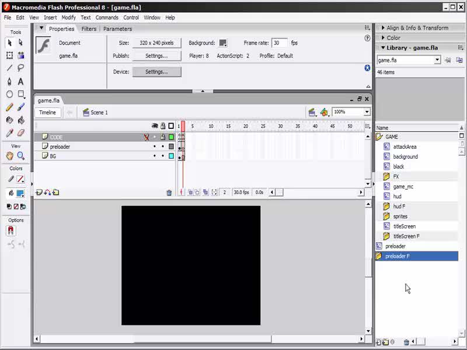The width and height of the screenshot is (467, 350).
Task: Select the Text tool
Action: pos(21,82)
